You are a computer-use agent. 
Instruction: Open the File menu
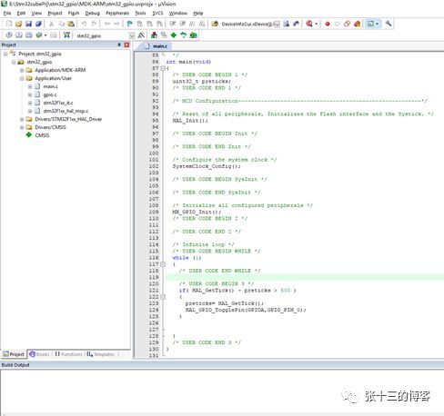point(7,14)
